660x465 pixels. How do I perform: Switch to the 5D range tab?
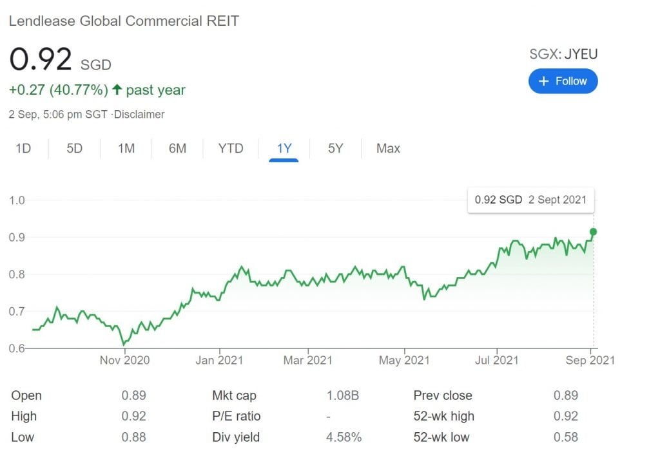tap(75, 148)
